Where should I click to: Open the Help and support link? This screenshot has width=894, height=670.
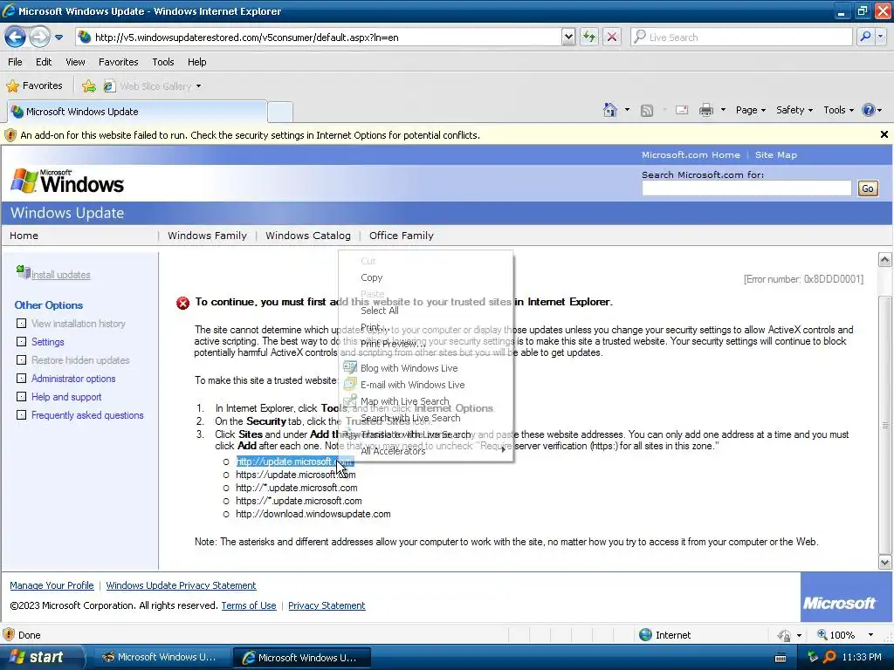(66, 397)
